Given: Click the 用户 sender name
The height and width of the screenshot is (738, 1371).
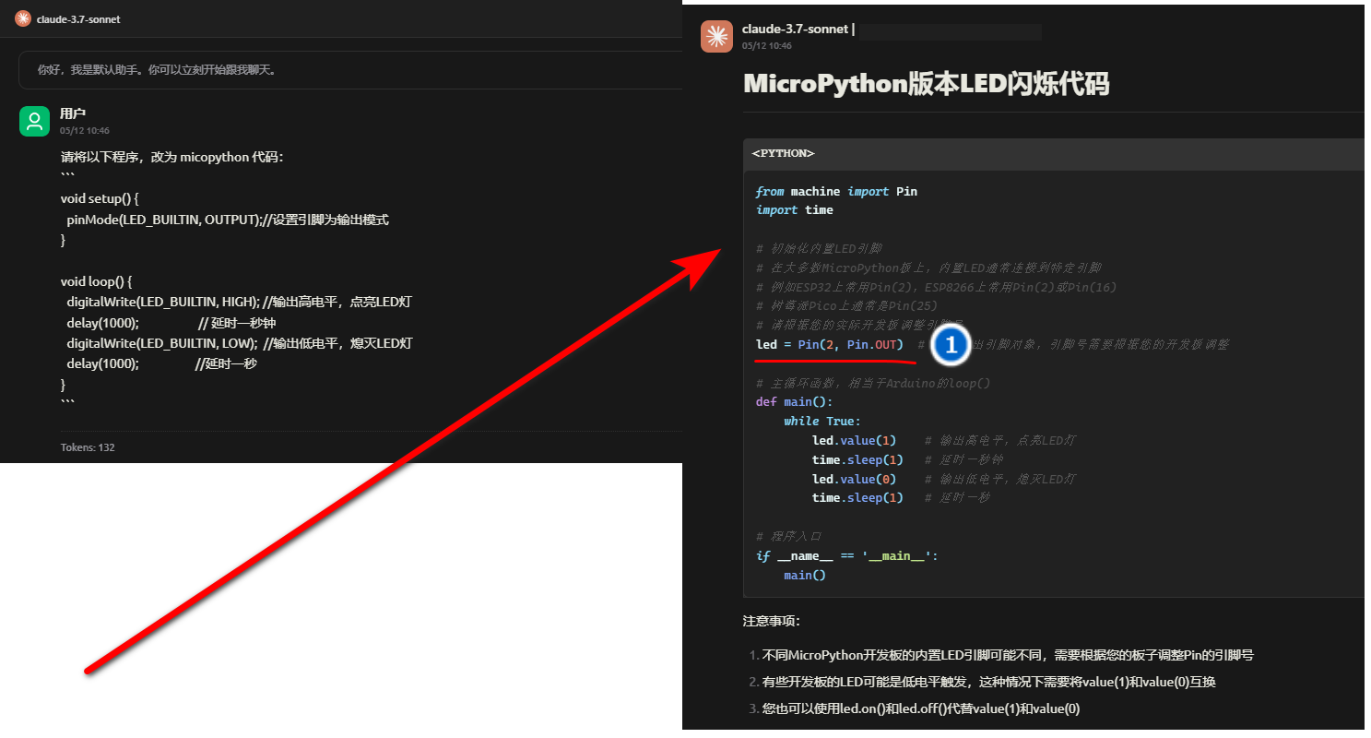Looking at the screenshot, I should coord(73,113).
